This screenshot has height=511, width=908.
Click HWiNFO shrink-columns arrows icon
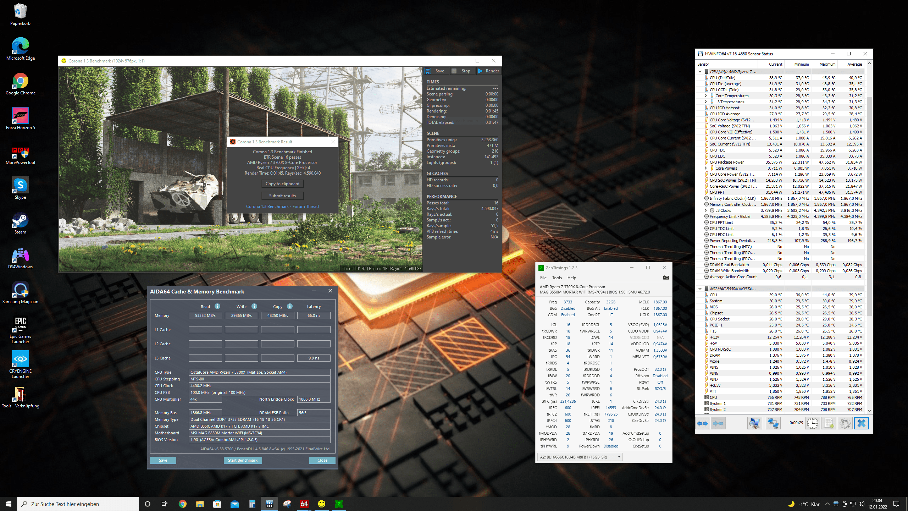click(718, 423)
